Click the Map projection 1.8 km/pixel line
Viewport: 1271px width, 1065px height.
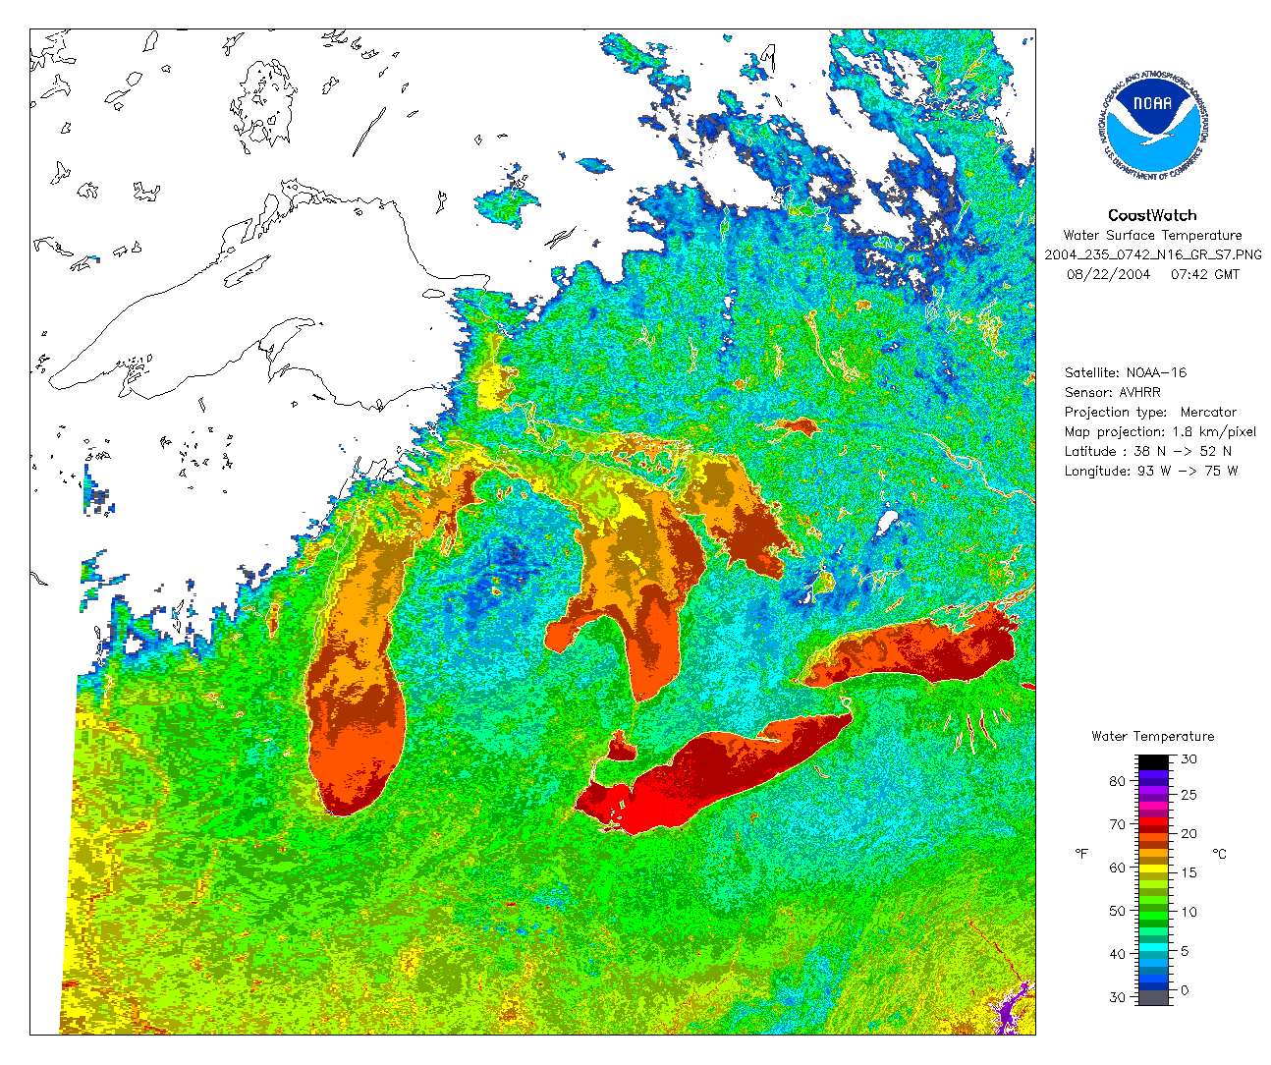tap(1160, 431)
